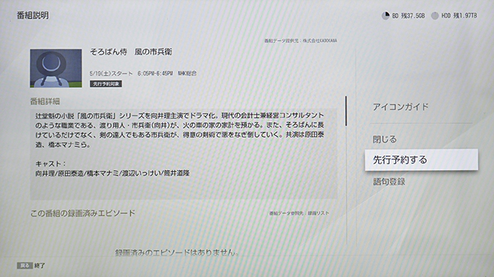494x277 pixels.
Task: Click the 終了 label at bottom left
Action: pos(39,265)
